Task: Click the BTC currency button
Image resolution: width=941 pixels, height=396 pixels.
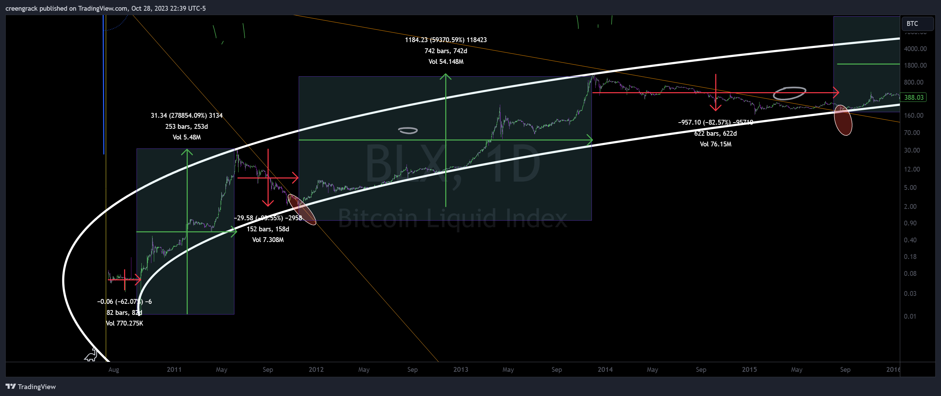Action: (917, 23)
